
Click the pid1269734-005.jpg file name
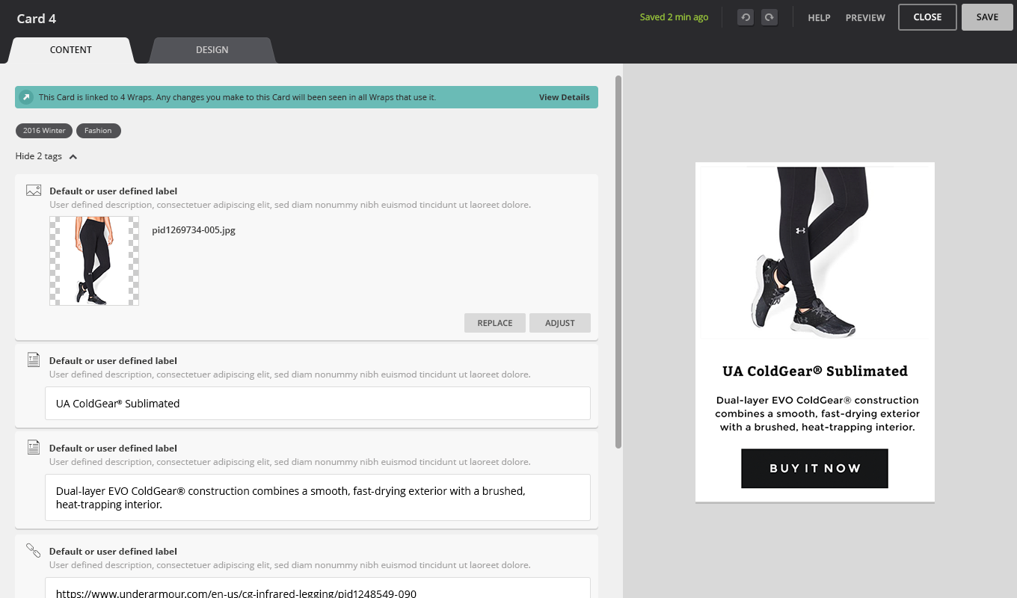[194, 230]
